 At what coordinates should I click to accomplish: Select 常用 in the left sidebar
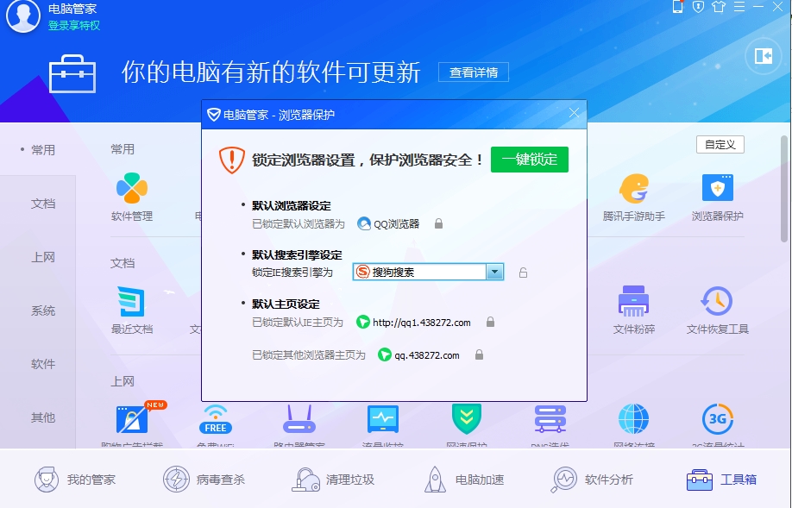pyautogui.click(x=42, y=150)
